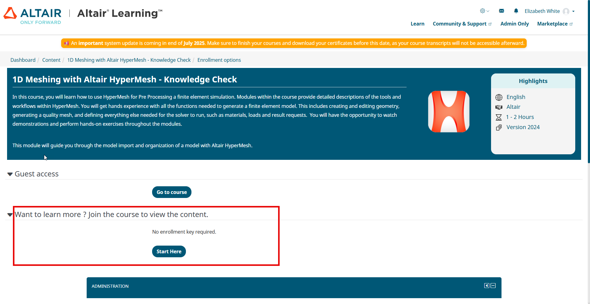Image resolution: width=590 pixels, height=304 pixels.
Task: Click the 'Highlights' panel heading
Action: point(533,81)
